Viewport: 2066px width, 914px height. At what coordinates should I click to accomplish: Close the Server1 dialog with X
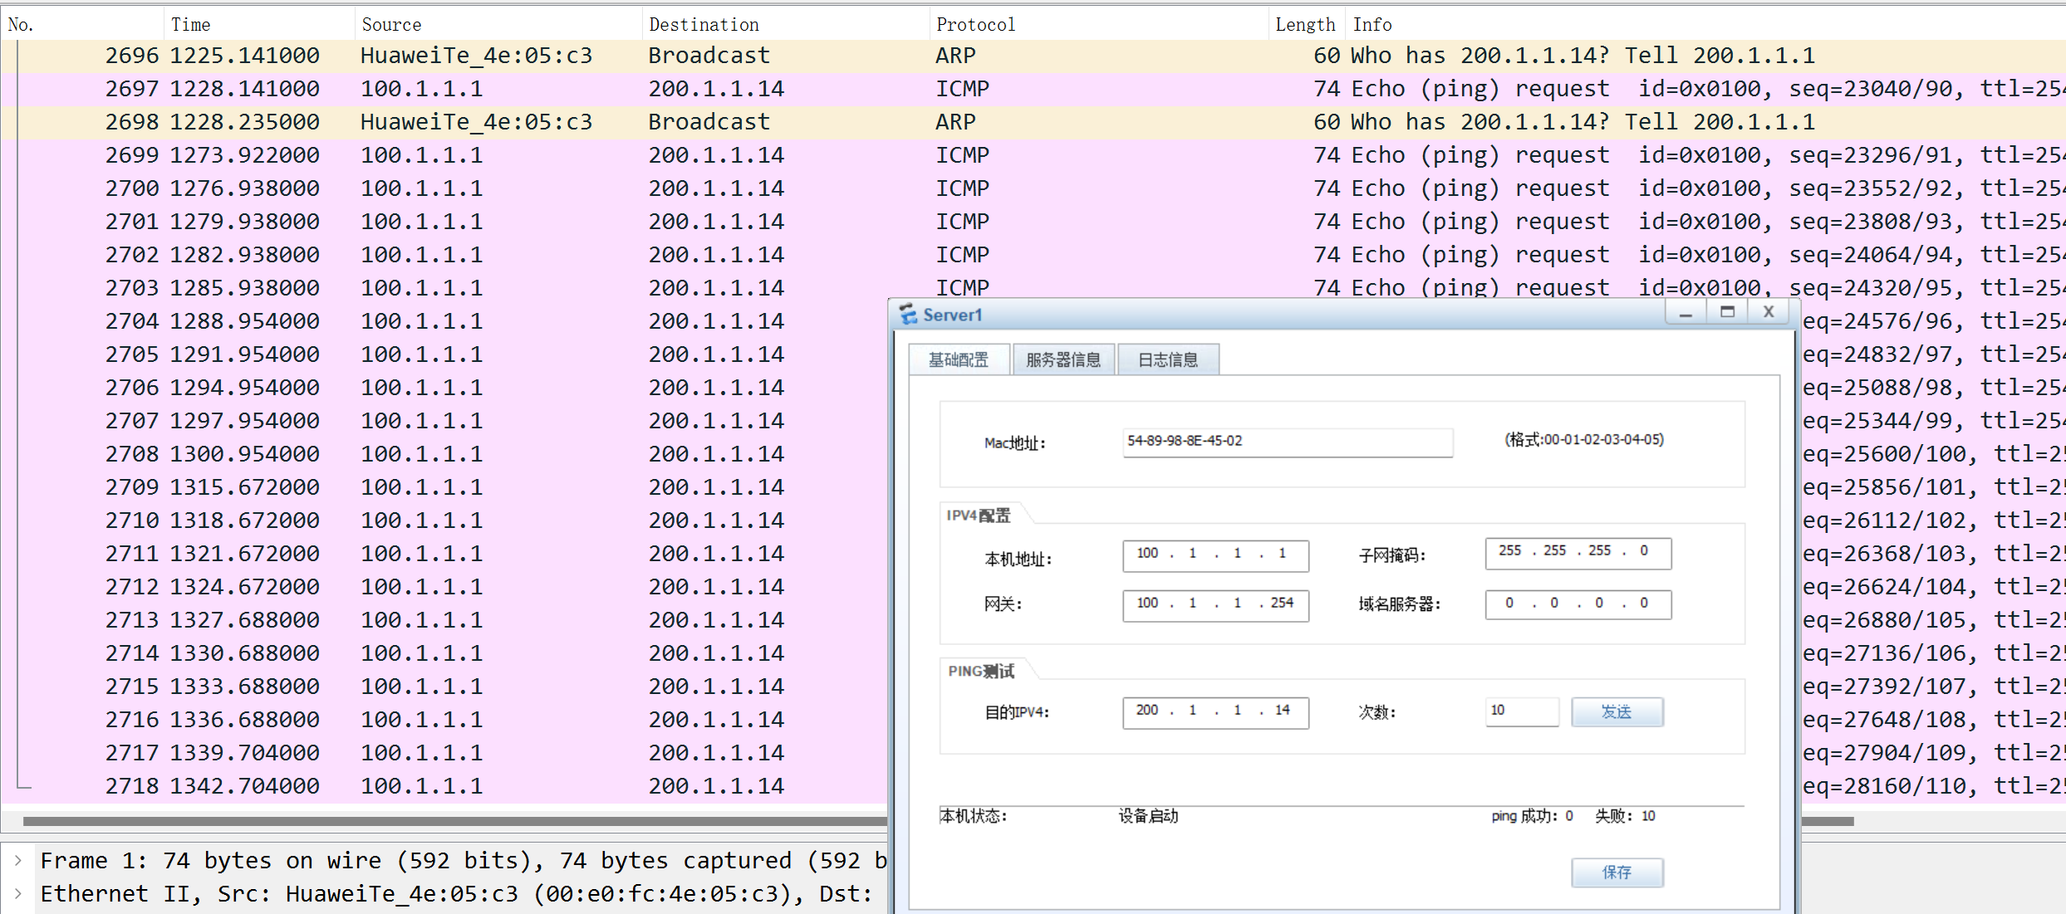1769,313
